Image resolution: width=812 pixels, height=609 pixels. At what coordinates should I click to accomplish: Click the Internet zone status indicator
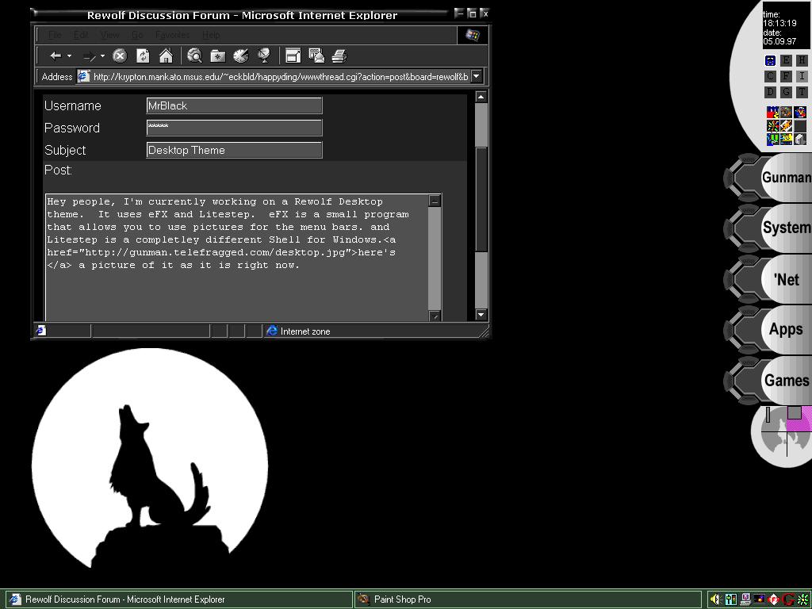pos(298,331)
